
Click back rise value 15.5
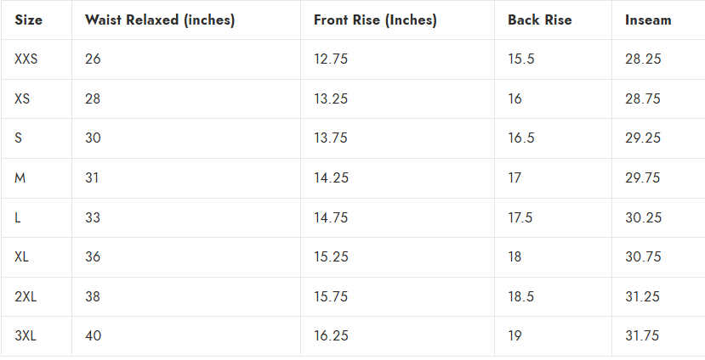click(520, 59)
